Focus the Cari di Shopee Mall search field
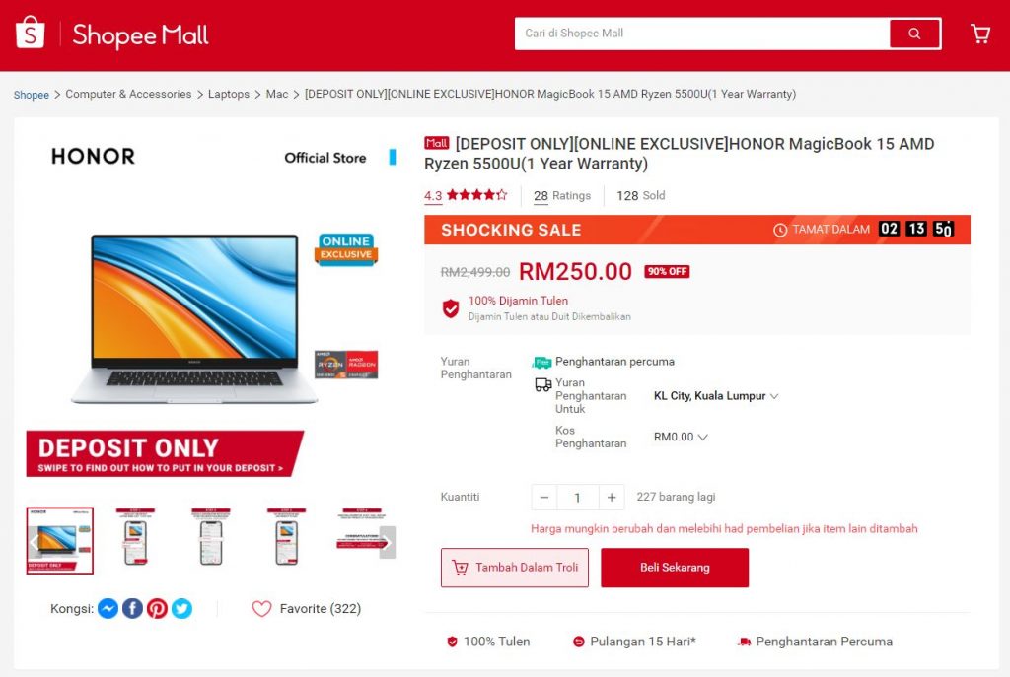1010x677 pixels. click(x=702, y=34)
